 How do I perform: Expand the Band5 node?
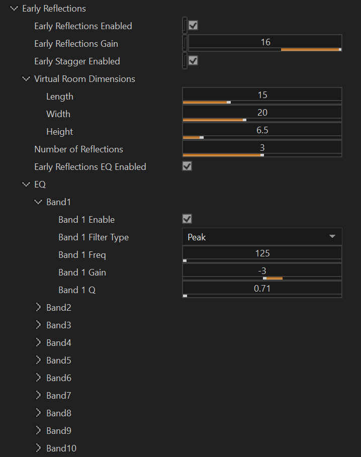click(x=39, y=360)
